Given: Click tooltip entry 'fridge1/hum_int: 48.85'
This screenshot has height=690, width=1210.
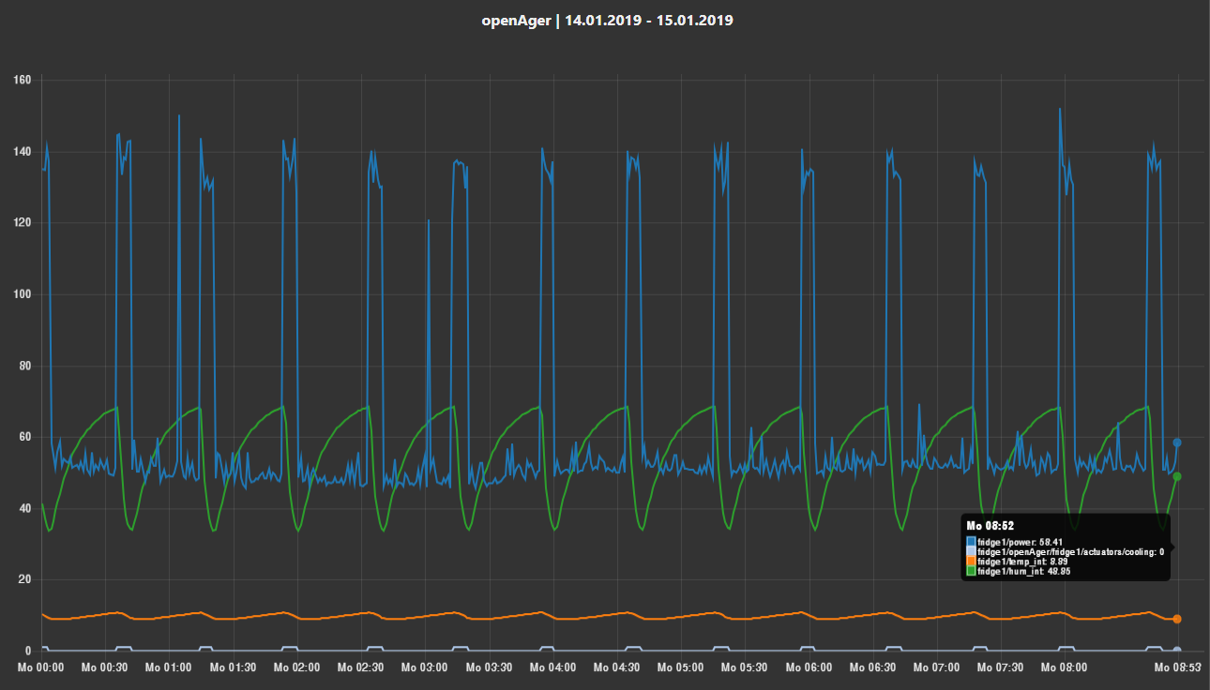Looking at the screenshot, I should point(1024,571).
